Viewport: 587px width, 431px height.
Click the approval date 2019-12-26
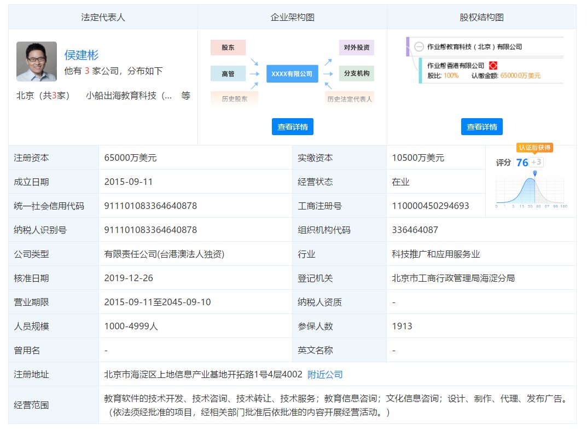tap(129, 278)
